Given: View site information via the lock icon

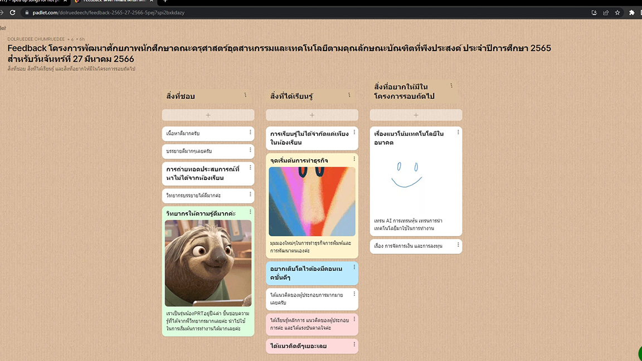Looking at the screenshot, I should (x=27, y=13).
